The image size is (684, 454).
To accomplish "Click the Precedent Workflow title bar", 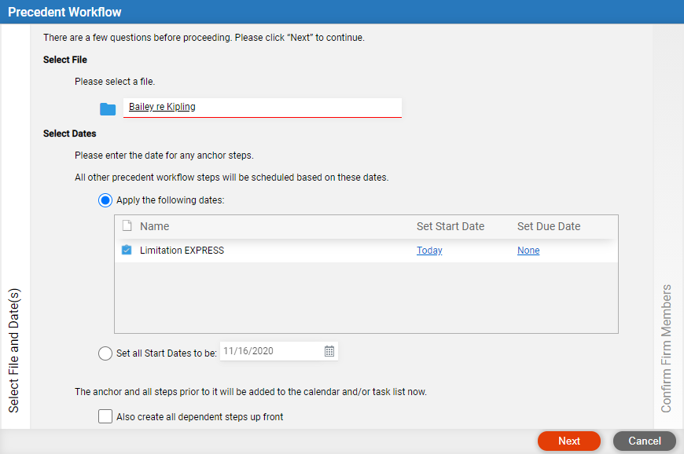I will 342,12.
